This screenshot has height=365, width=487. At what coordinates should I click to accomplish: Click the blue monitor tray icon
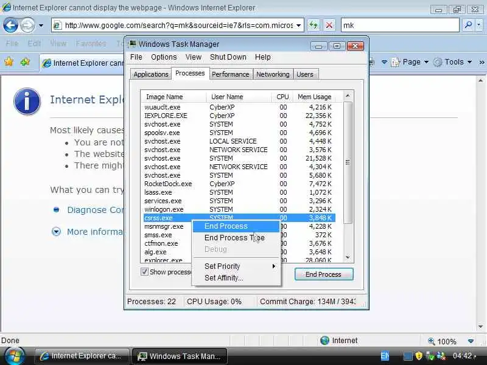coord(408,356)
